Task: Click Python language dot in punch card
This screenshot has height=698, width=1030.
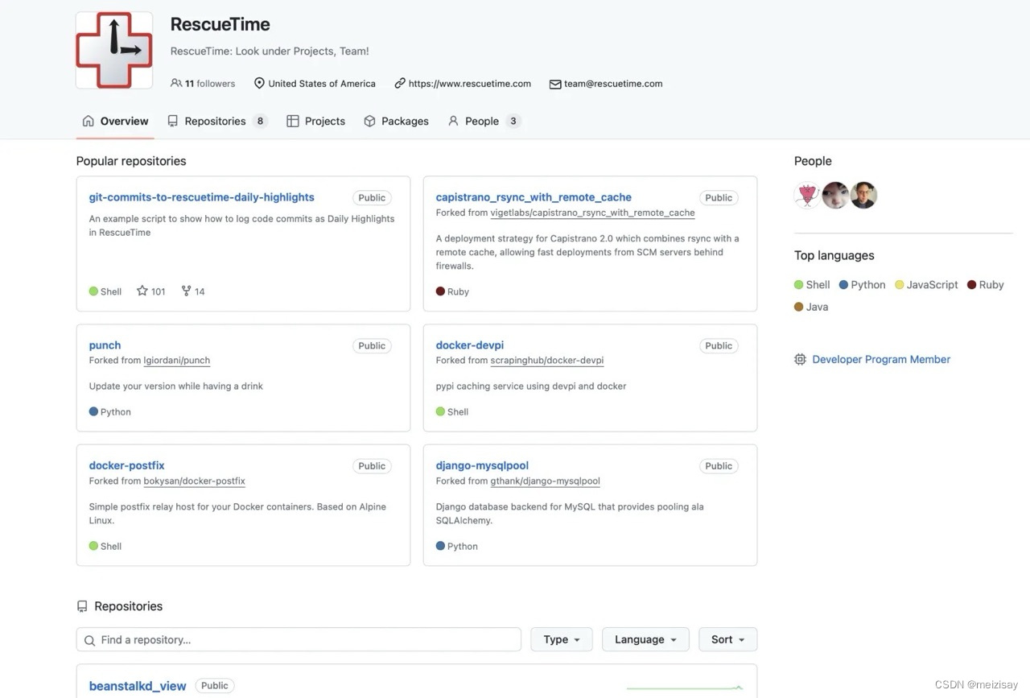Action: pos(93,411)
